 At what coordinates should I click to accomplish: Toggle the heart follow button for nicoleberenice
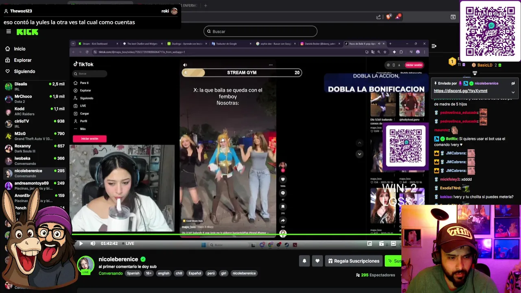pos(317,261)
